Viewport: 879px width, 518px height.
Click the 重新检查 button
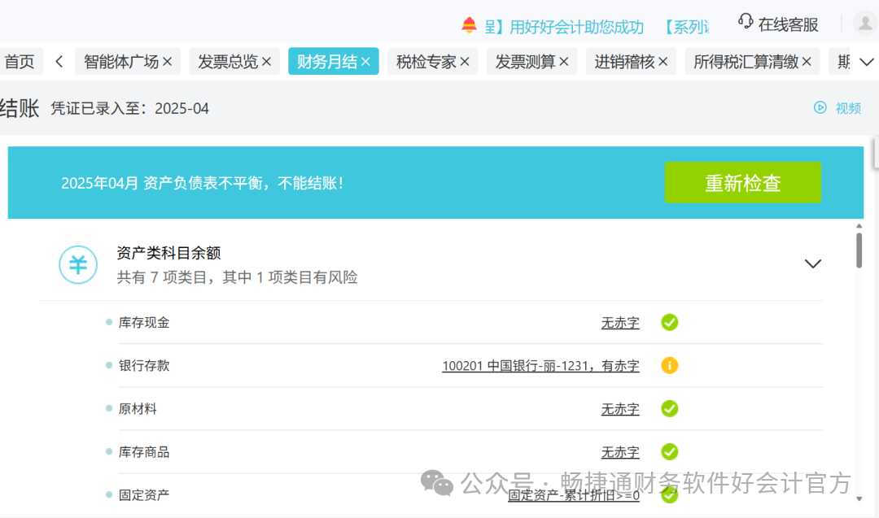click(x=742, y=182)
